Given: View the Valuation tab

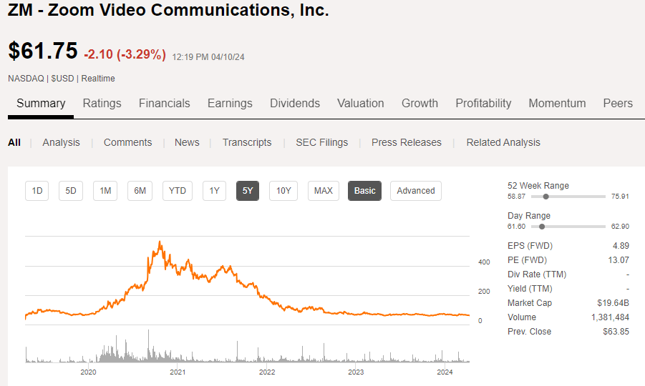Looking at the screenshot, I should tap(361, 104).
